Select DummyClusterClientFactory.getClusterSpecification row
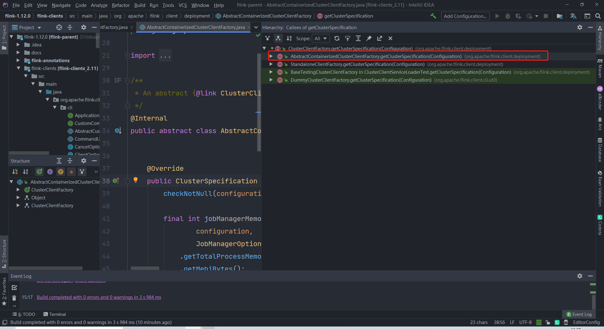The image size is (604, 329). click(361, 80)
